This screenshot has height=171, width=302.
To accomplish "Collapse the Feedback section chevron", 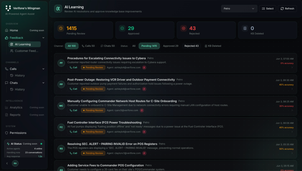I will [43, 38].
